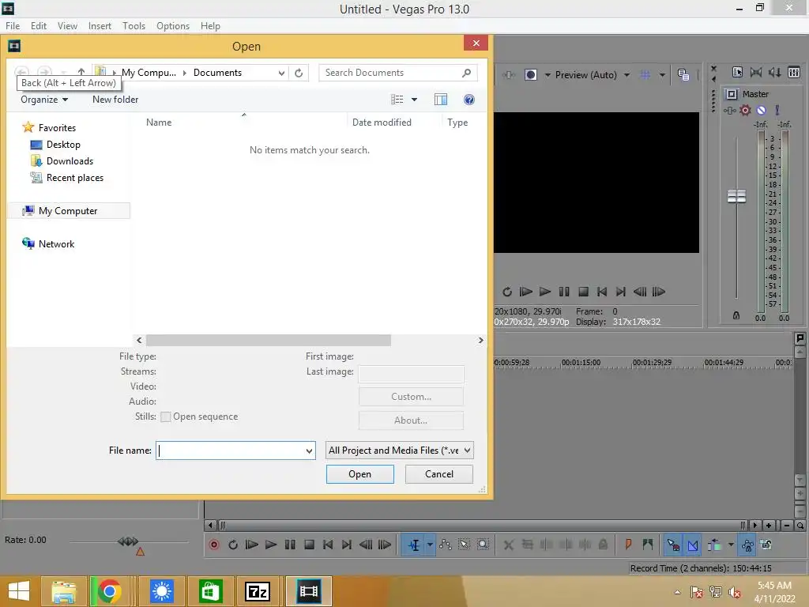The image size is (809, 607).
Task: Toggle the lock fader channels icon
Action: pos(736,315)
